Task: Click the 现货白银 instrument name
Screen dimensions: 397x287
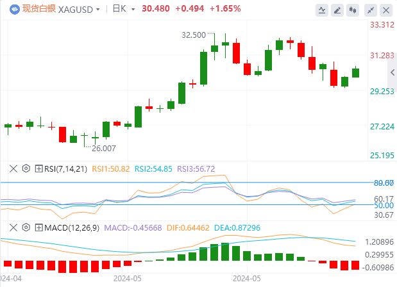Action: point(38,8)
